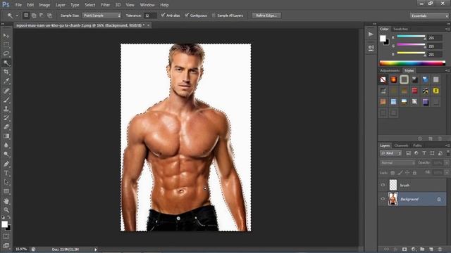Click the foreground color swatch in Color panel

(383, 39)
